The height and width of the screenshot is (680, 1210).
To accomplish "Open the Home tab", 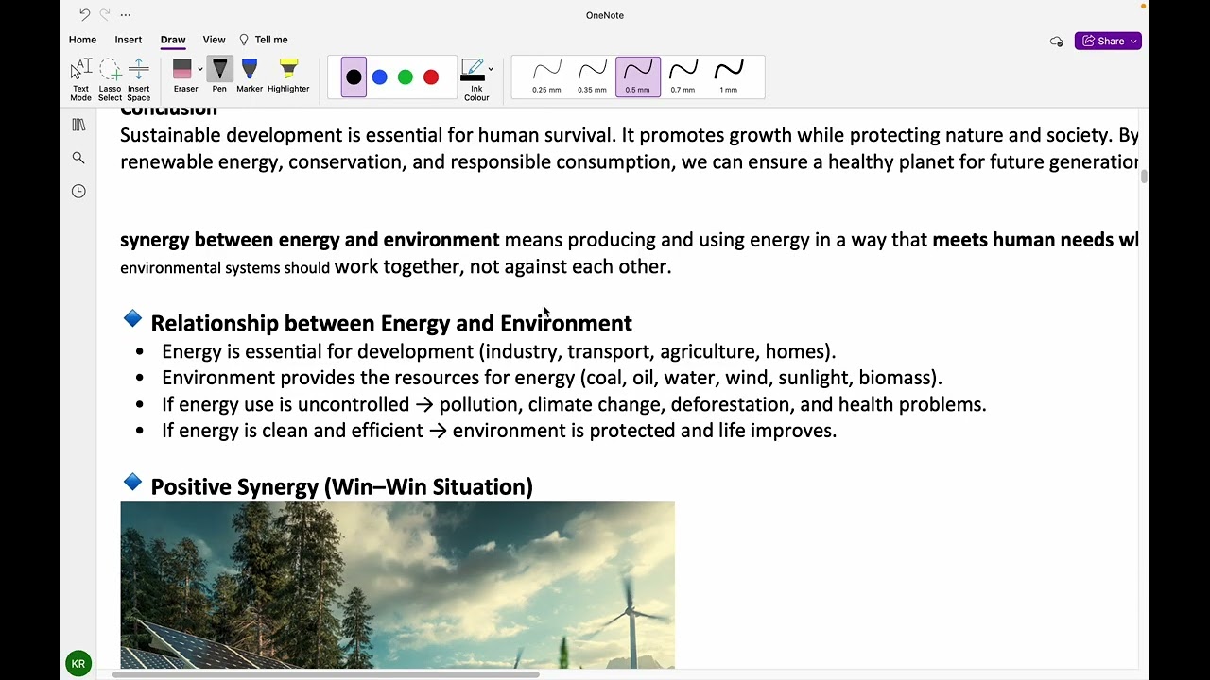I will click(82, 40).
